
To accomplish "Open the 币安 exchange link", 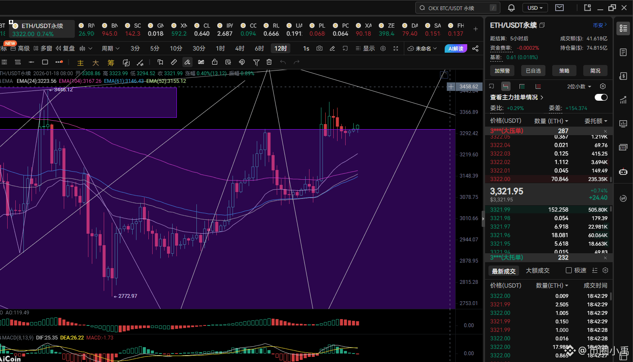I will 600,25.
